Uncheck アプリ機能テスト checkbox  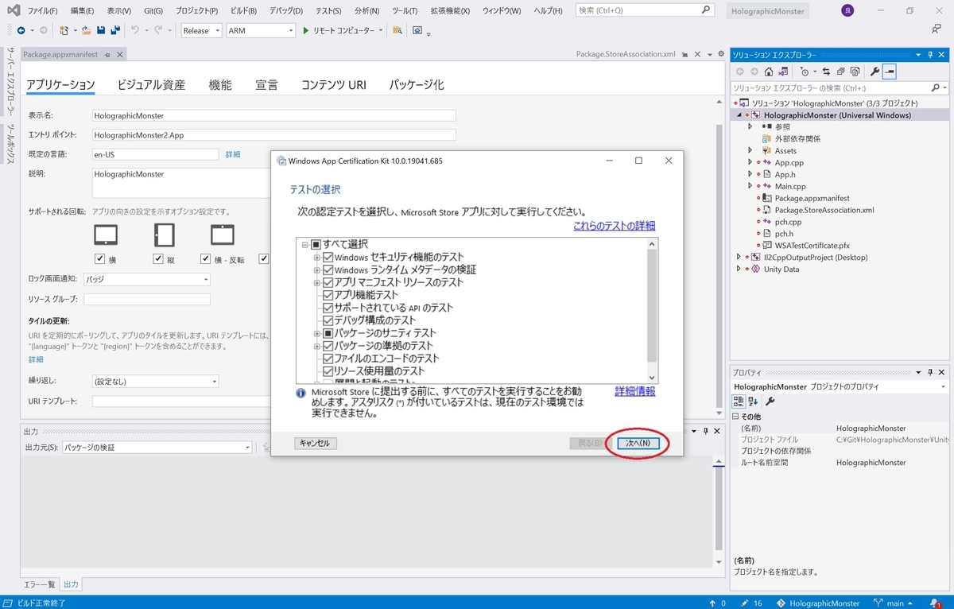328,295
